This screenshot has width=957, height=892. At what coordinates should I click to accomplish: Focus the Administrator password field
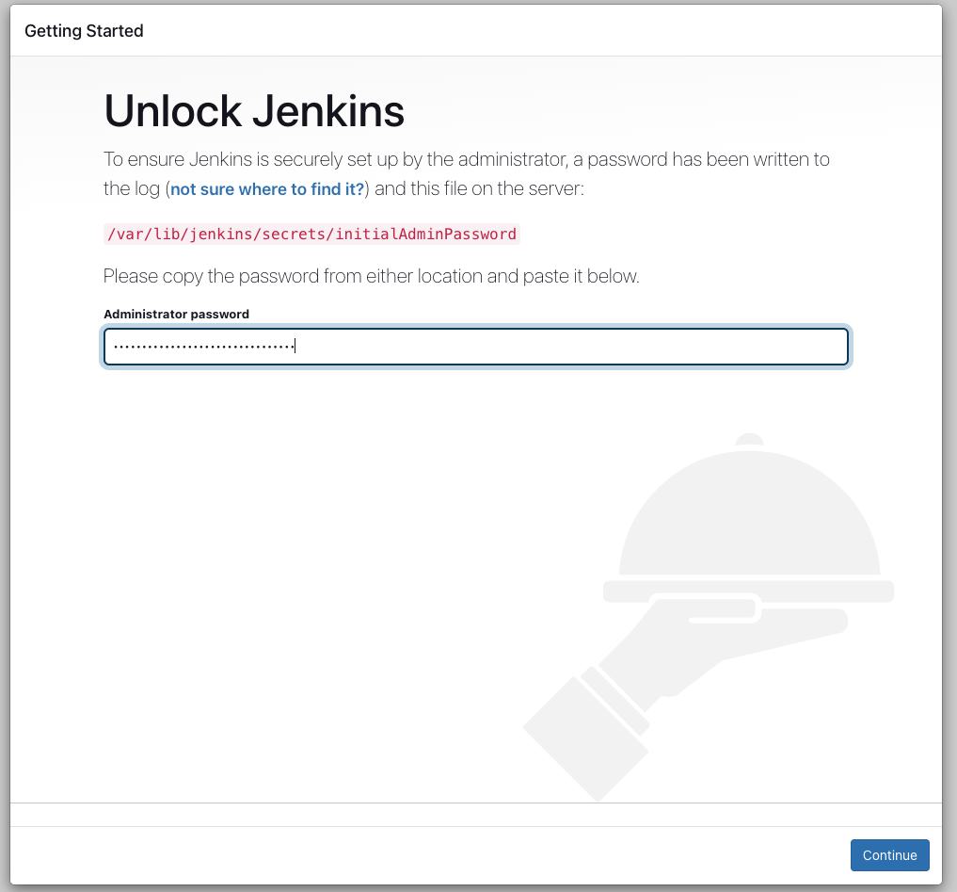[475, 347]
